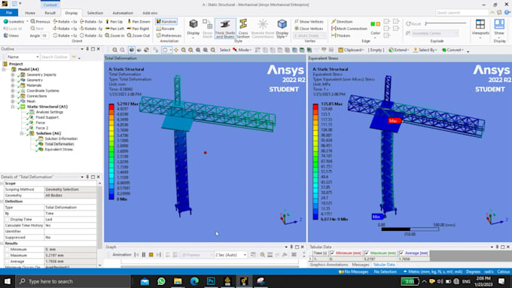
Task: Toggle Maximum column checkbox in Tabular Data
Action: coord(367,253)
